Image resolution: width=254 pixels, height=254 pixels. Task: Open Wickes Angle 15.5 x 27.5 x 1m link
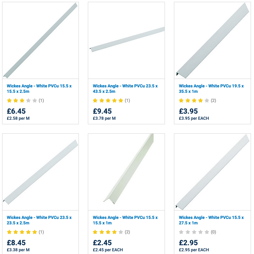coord(211,220)
